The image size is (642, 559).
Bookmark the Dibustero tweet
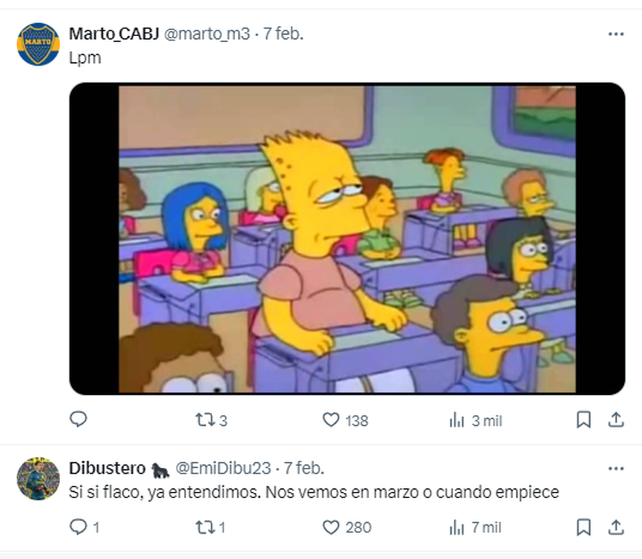pos(583,527)
